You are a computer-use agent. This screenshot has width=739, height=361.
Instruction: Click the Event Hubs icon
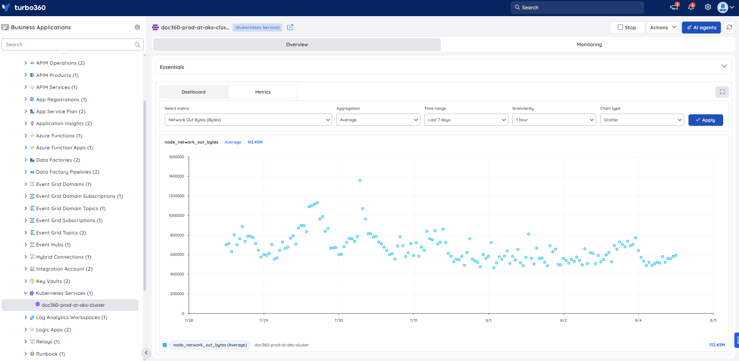pos(32,245)
